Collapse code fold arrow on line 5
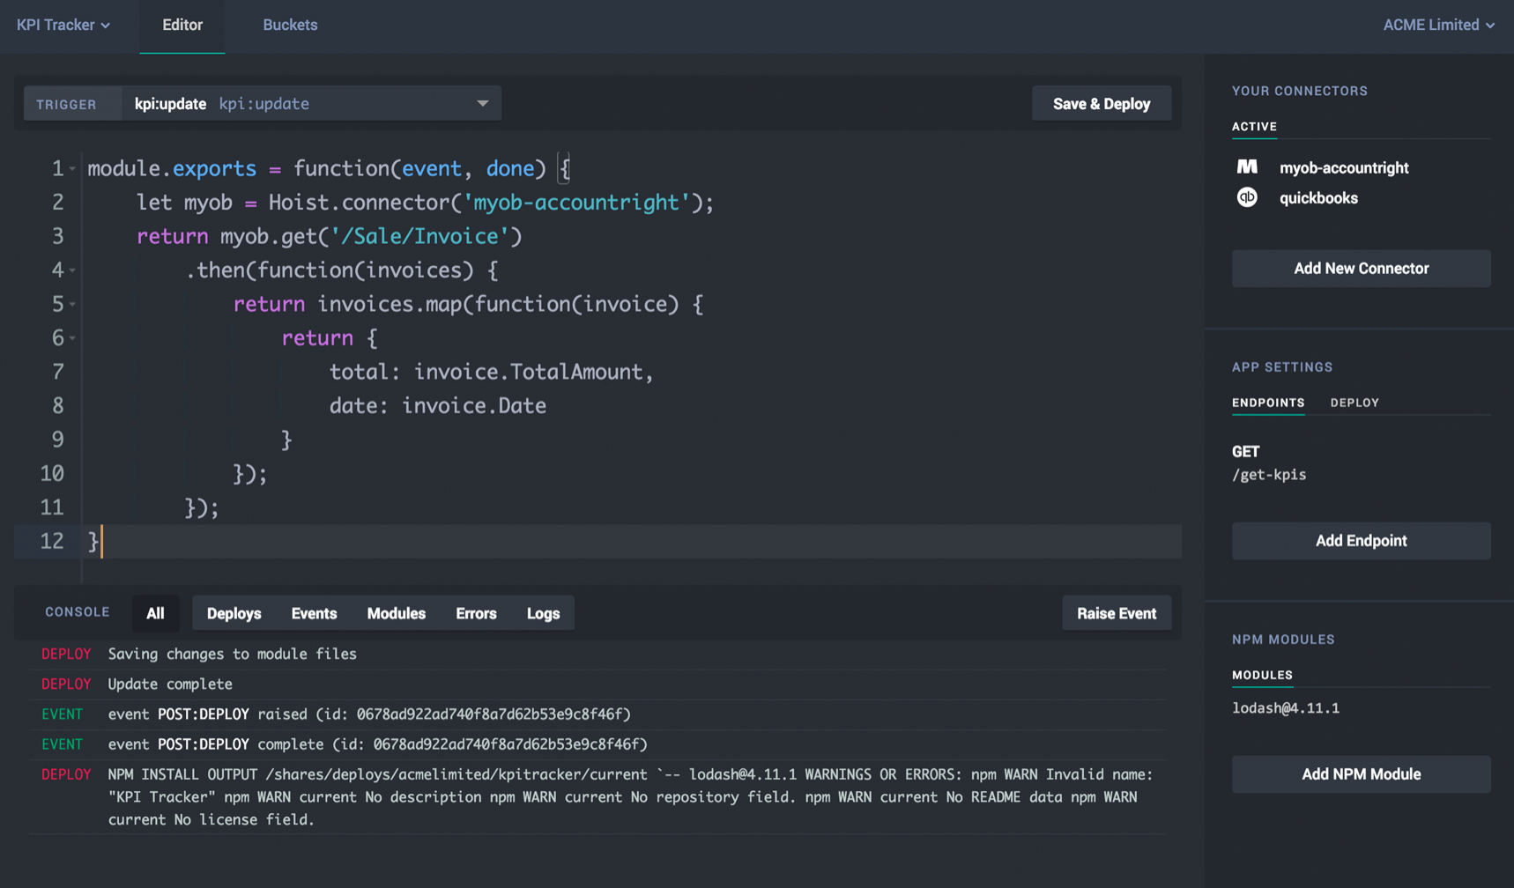This screenshot has height=888, width=1514. click(72, 304)
